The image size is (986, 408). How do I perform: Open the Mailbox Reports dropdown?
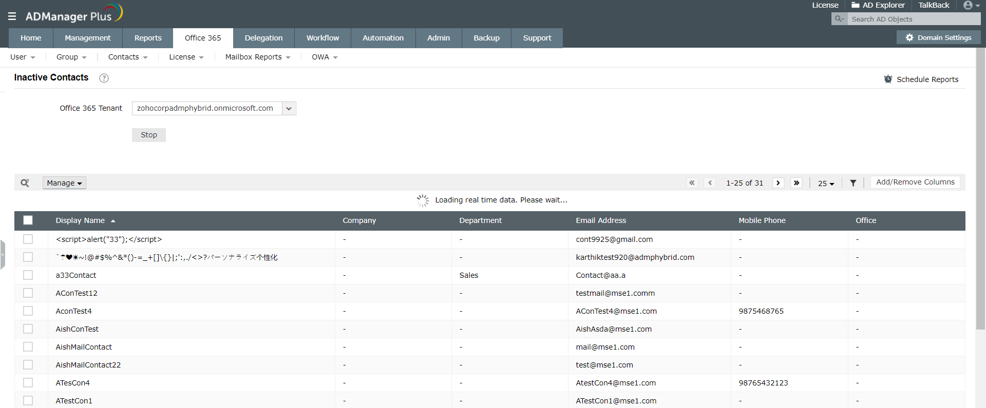(x=258, y=57)
